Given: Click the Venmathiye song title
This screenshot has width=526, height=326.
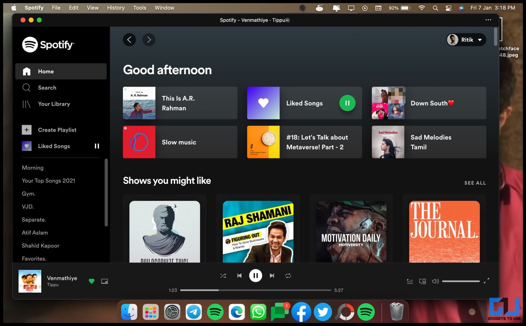Looking at the screenshot, I should (62, 278).
